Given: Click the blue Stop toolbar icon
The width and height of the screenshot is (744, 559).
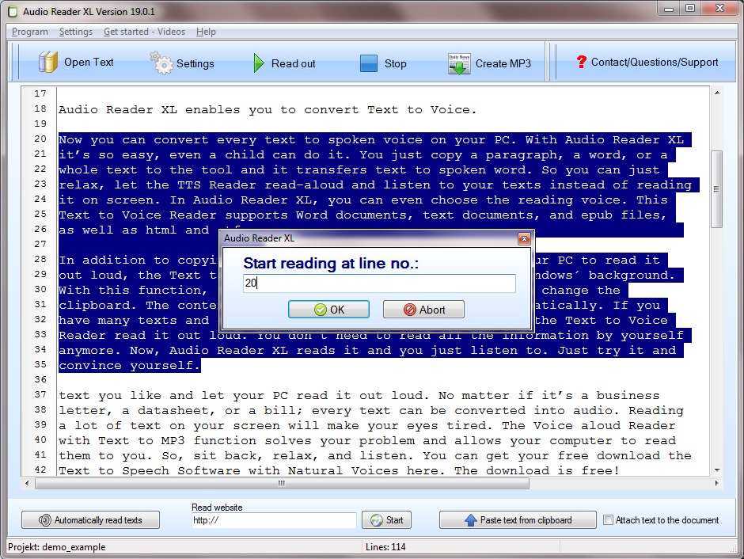Looking at the screenshot, I should 369,62.
